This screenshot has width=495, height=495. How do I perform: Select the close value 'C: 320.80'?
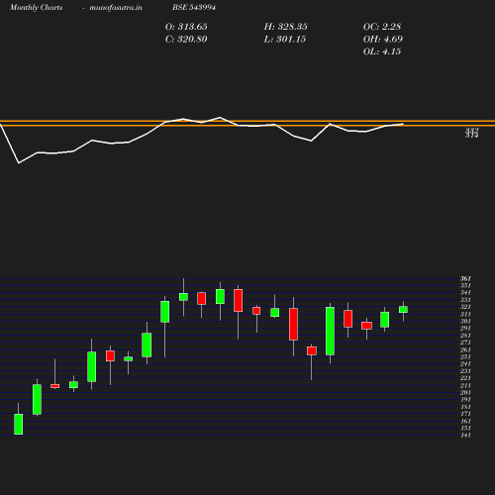186,40
